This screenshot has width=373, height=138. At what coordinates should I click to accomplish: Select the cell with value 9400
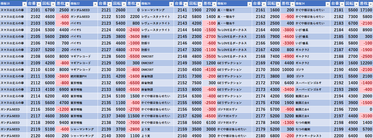point(63,123)
